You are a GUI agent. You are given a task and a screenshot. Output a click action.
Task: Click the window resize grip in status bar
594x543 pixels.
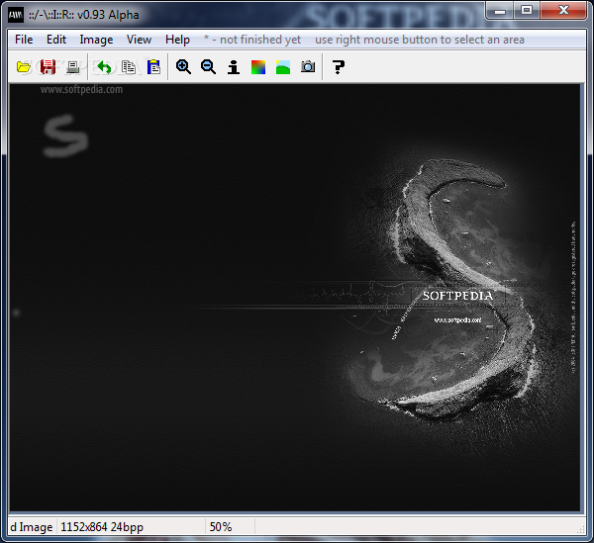click(581, 529)
